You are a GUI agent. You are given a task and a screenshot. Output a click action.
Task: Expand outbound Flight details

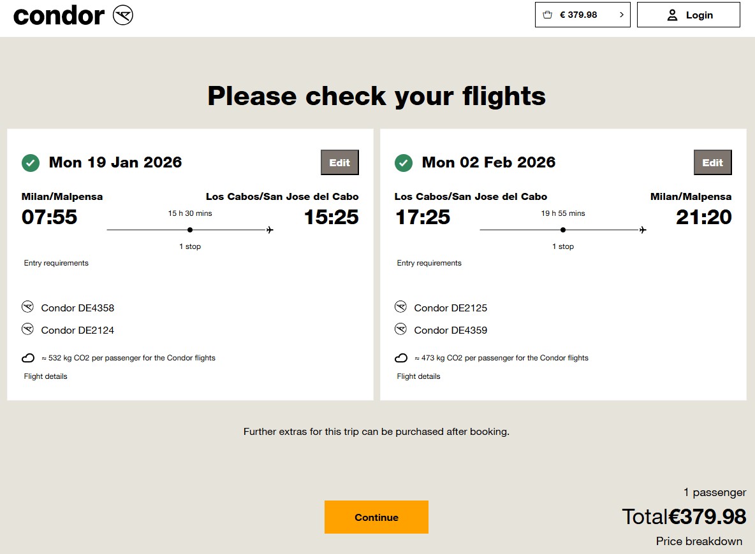pos(46,376)
